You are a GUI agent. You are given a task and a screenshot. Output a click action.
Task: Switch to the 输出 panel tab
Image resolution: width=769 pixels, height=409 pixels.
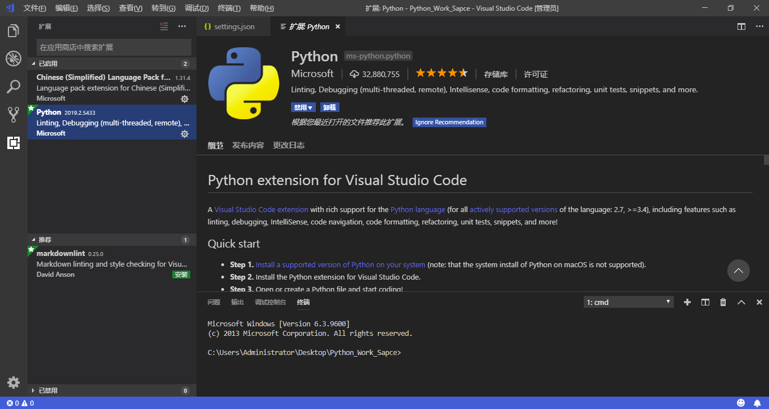[238, 302]
